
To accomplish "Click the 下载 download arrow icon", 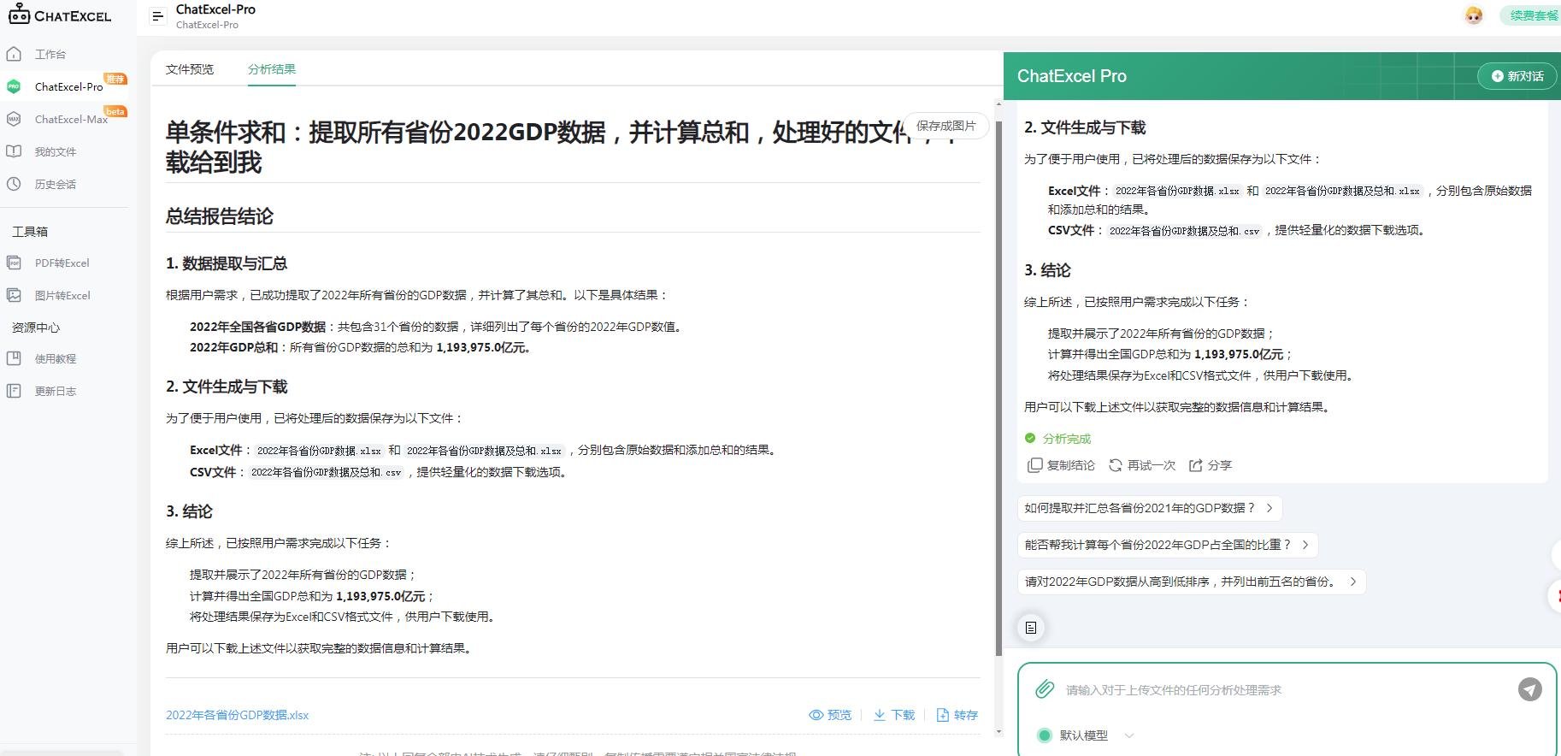I will [880, 715].
